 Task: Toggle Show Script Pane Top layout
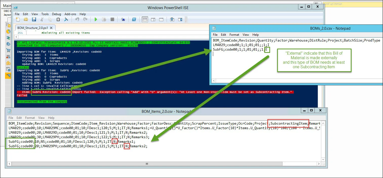(x=145, y=19)
